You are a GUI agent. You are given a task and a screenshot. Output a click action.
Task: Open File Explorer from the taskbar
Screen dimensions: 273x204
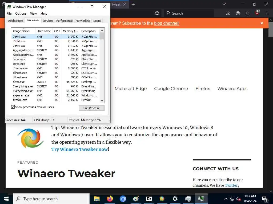[x=97, y=199]
